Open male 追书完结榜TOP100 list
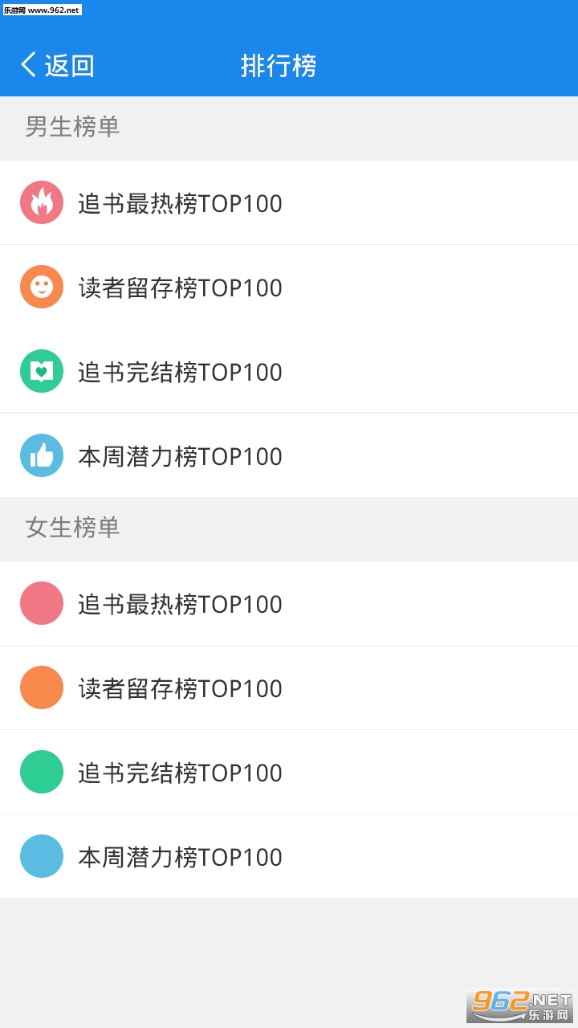This screenshot has width=578, height=1028. (x=181, y=372)
